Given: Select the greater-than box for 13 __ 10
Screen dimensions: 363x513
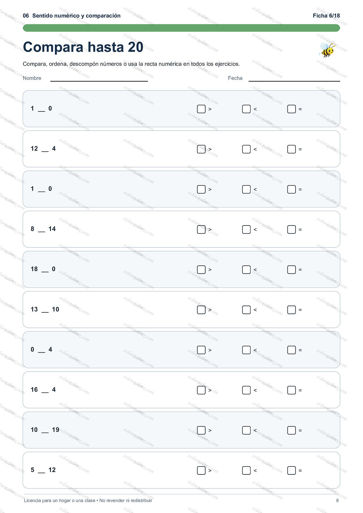Looking at the screenshot, I should point(201,310).
